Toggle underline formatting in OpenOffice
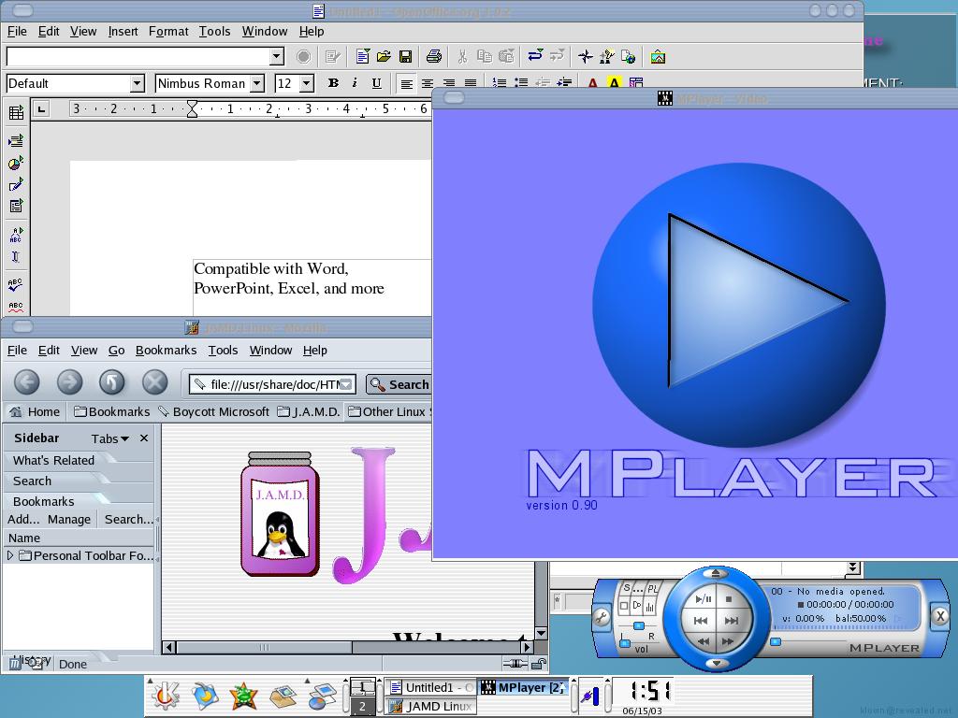958x718 pixels. tap(376, 83)
